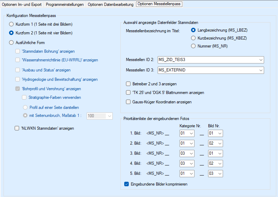Enable Stratigraphie-Farben verwenden
This screenshot has height=197, width=278.
pos(24,97)
